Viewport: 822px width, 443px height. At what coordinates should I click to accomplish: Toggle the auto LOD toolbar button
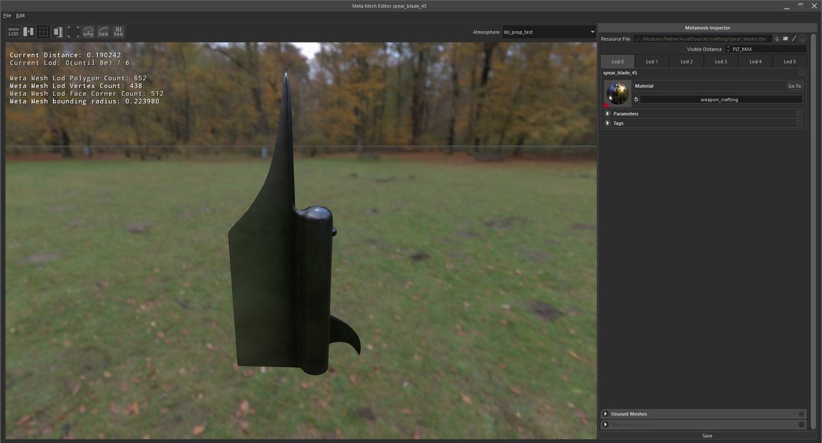13,31
